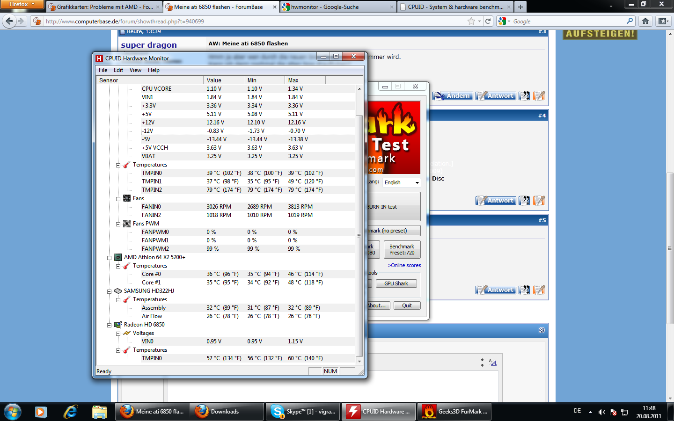Go to the Firefox home page icon
This screenshot has height=421, width=674.
[x=645, y=21]
